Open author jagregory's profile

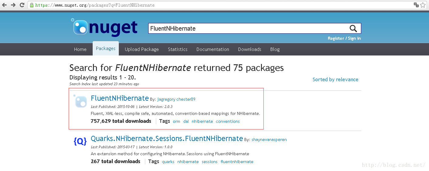pos(166,99)
